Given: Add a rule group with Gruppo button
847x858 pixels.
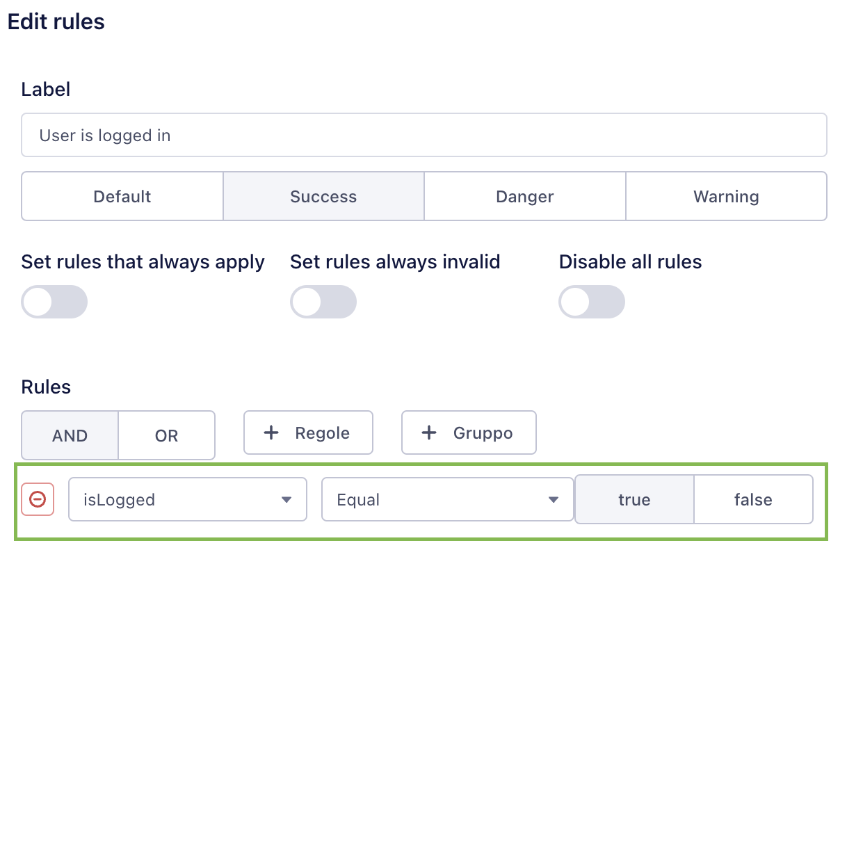Looking at the screenshot, I should 469,432.
